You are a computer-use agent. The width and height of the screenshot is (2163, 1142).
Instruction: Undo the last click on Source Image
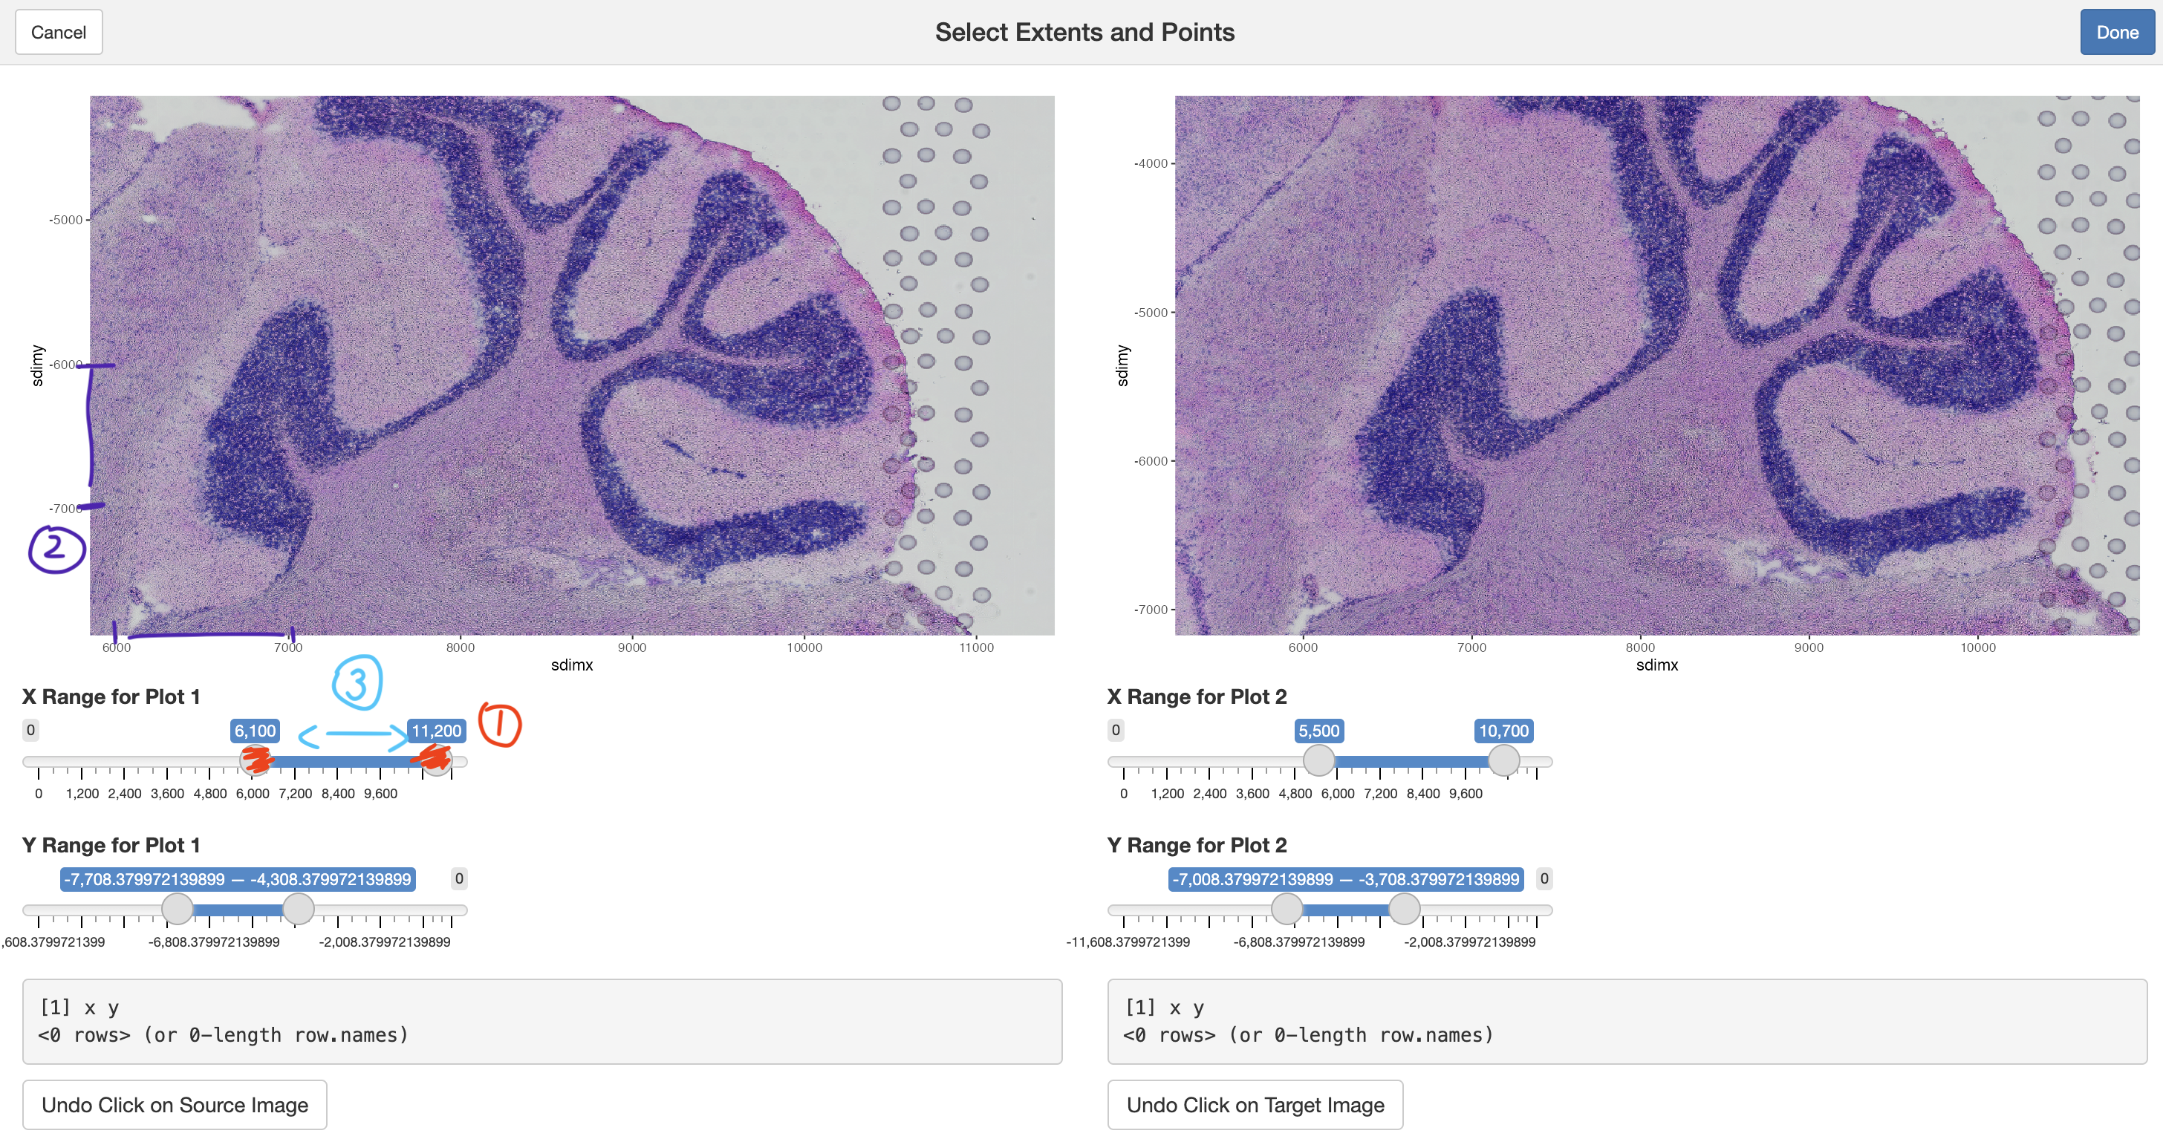(175, 1105)
